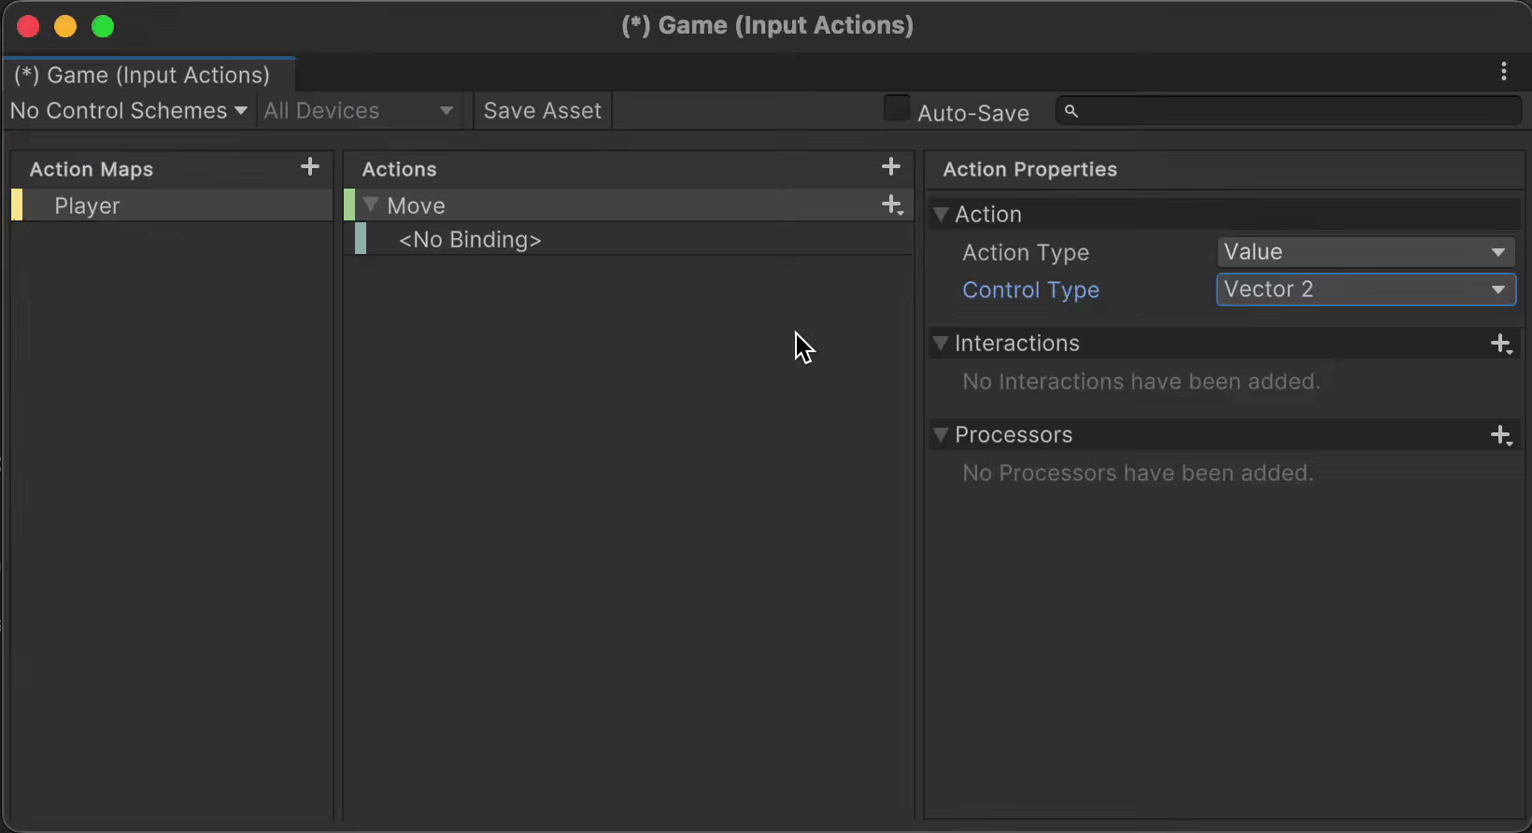Click the search magnifier icon

pyautogui.click(x=1071, y=111)
